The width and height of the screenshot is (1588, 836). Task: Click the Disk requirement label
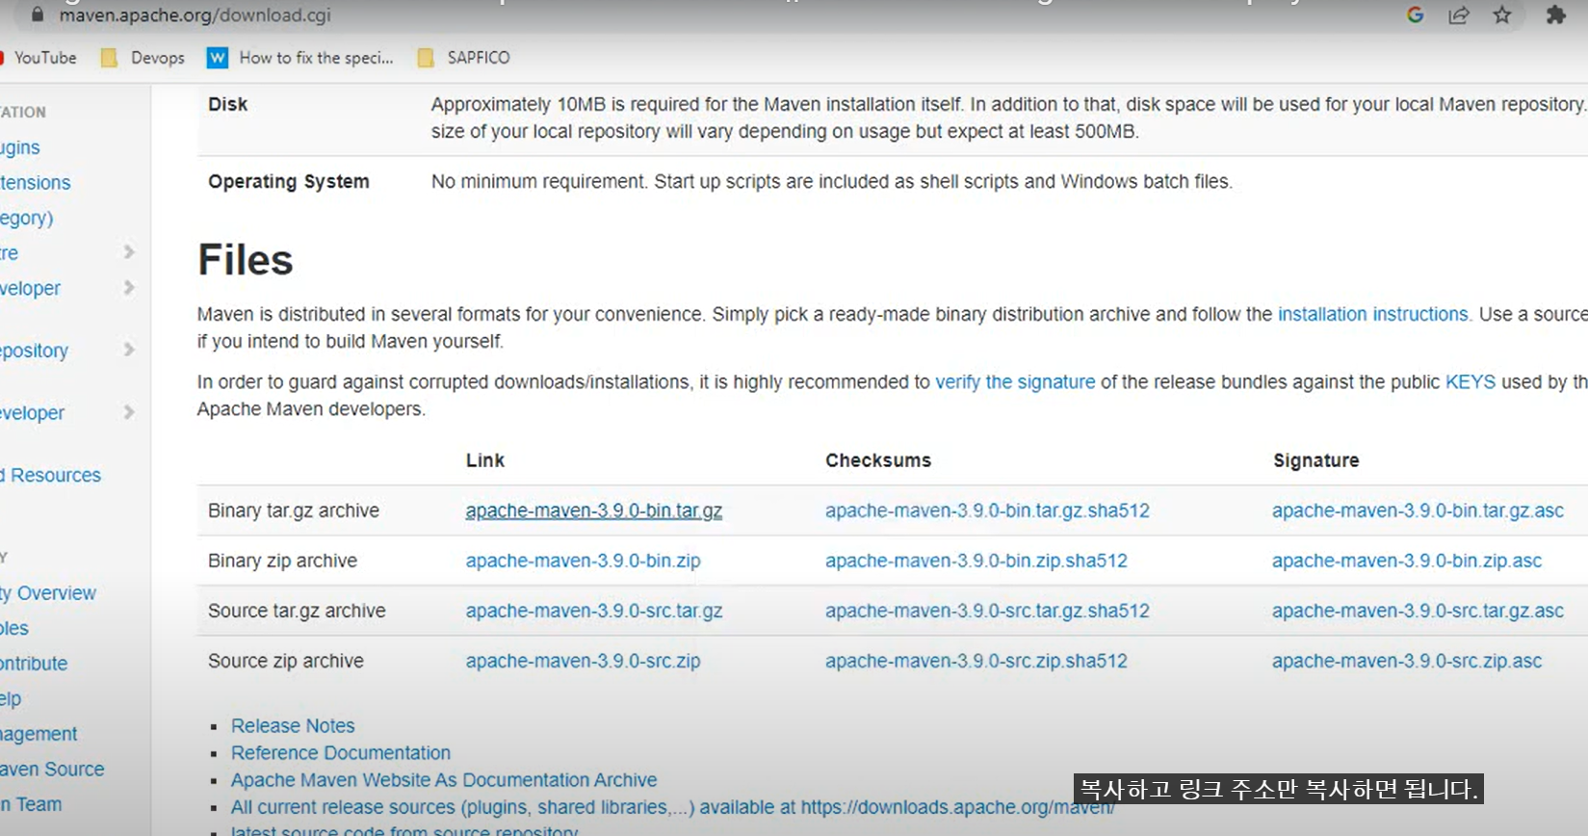(227, 104)
